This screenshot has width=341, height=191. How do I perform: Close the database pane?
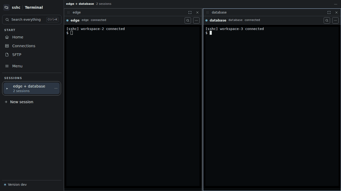click(336, 12)
